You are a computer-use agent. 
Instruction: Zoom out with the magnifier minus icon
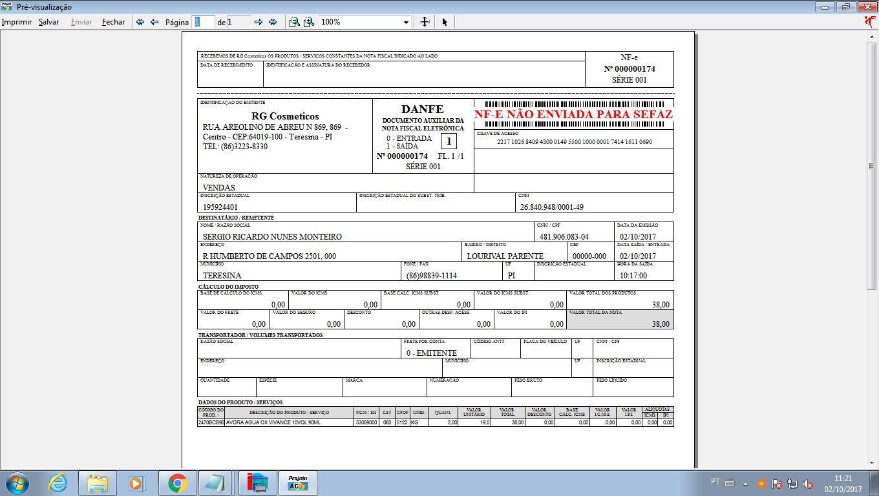294,22
